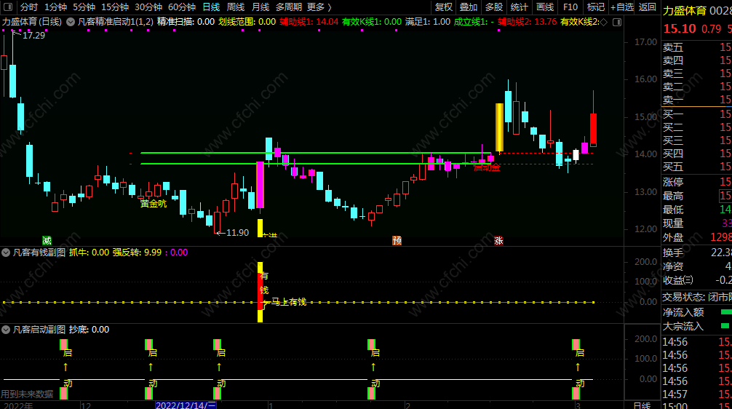Image resolution: width=732 pixels, height=409 pixels.
Task: Click the 多股 multi-stock button
Action: 494,7
